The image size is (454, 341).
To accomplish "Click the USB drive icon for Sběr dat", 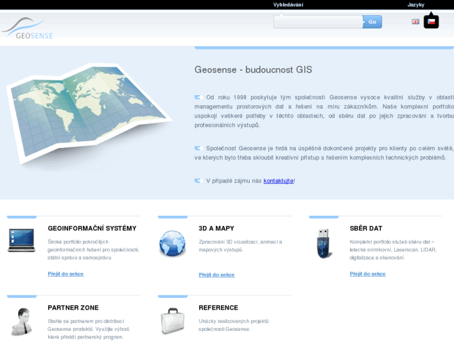I will (323, 244).
